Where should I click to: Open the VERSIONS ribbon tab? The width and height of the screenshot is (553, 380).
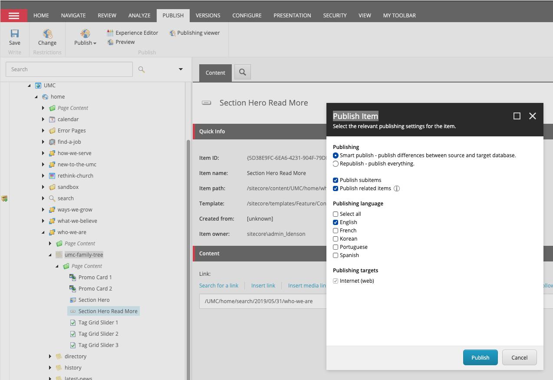pos(208,16)
